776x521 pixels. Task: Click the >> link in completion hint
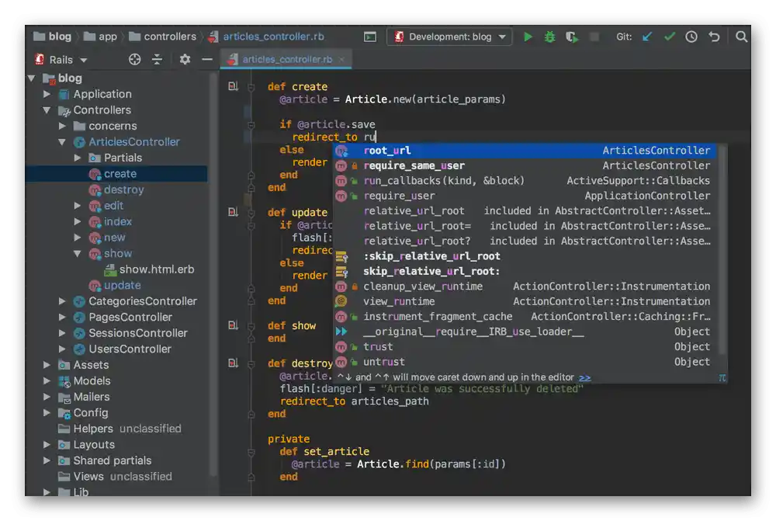[584, 378]
